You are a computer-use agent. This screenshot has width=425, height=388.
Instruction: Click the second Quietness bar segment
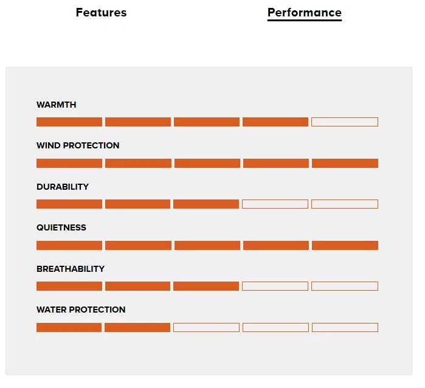point(138,245)
